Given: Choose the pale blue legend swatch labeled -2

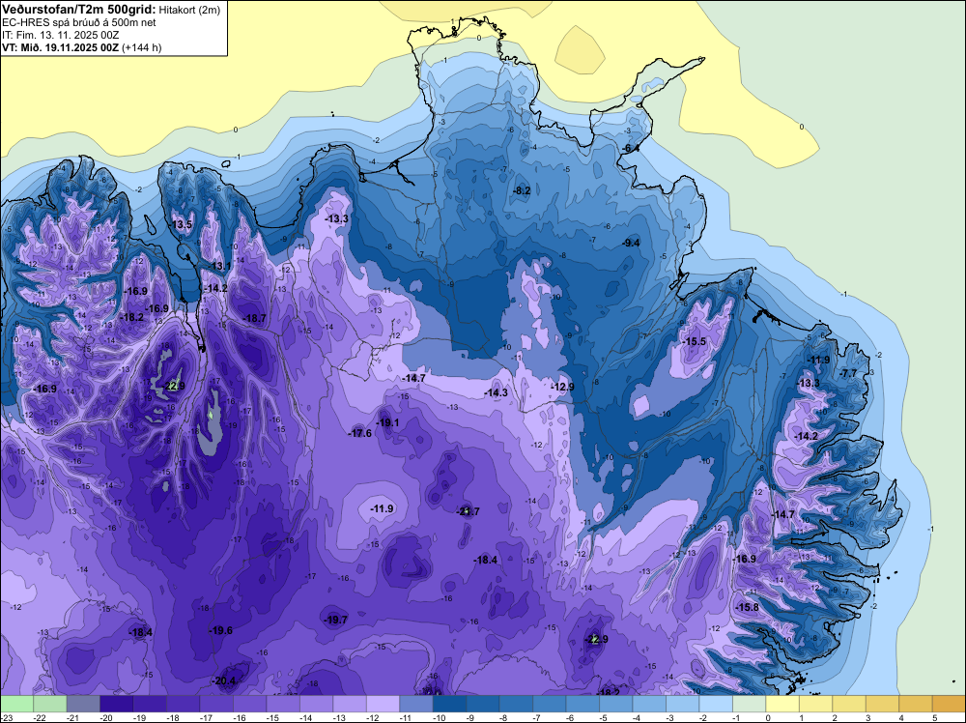Looking at the screenshot, I should [x=716, y=704].
